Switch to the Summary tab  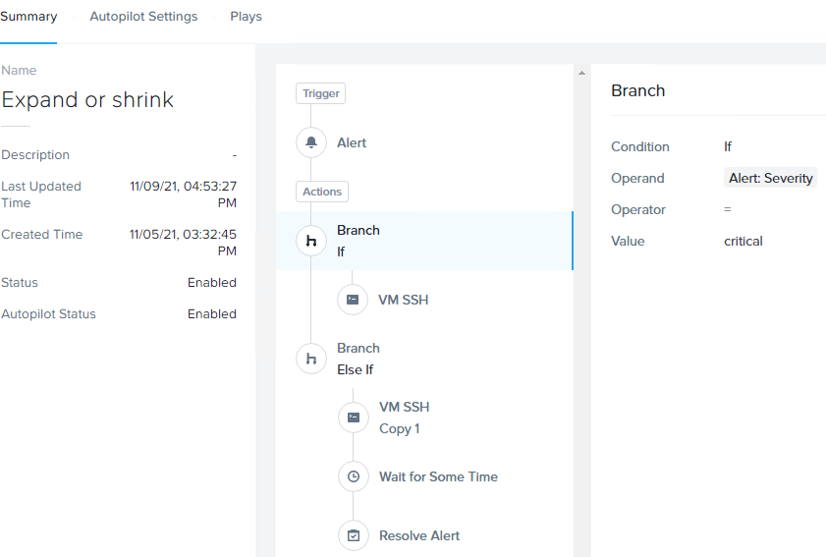click(x=28, y=17)
